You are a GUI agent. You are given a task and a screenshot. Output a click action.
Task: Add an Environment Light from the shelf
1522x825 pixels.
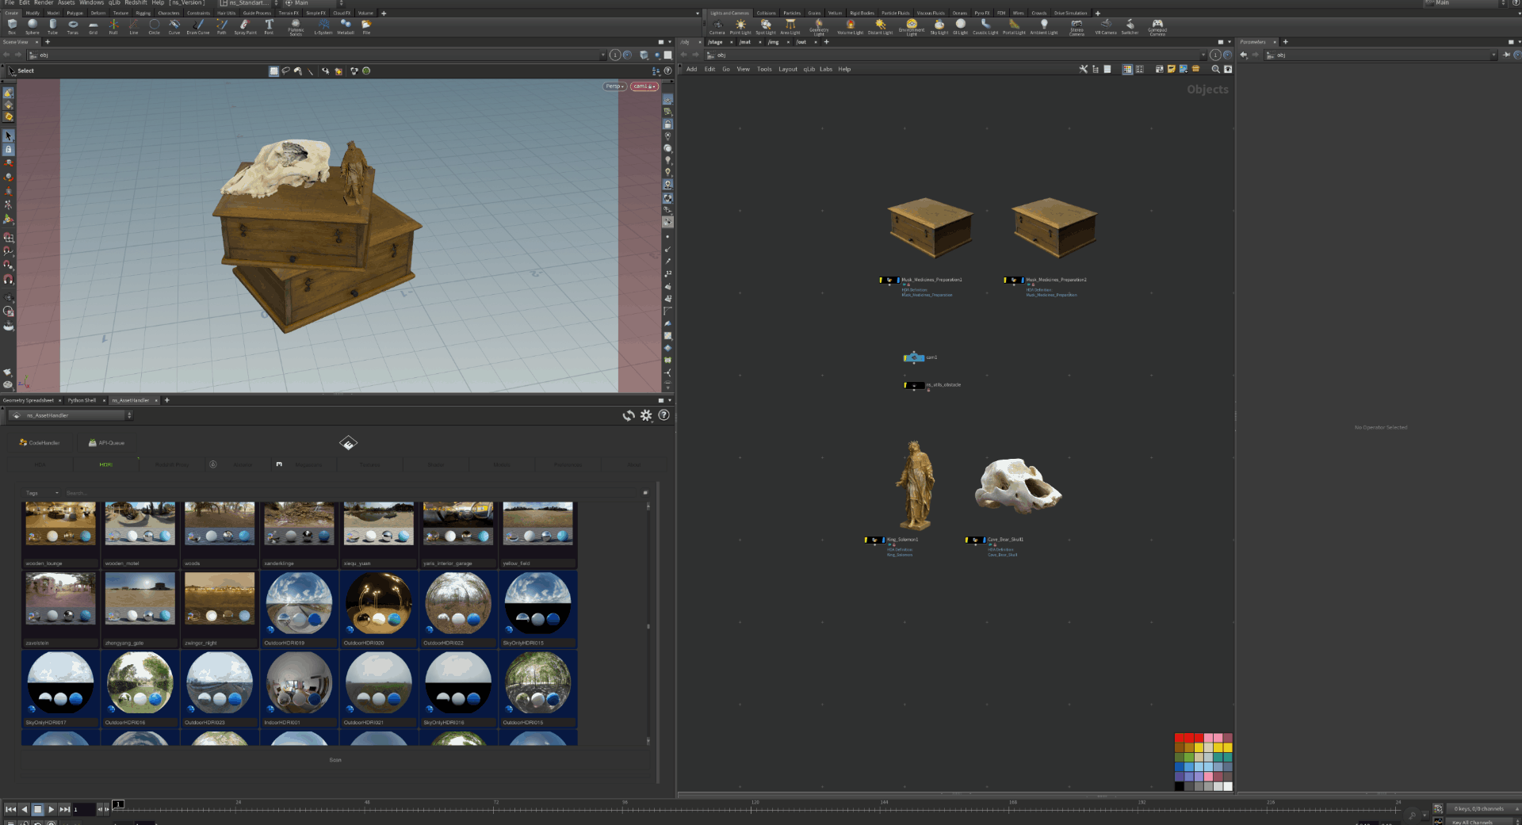(912, 26)
